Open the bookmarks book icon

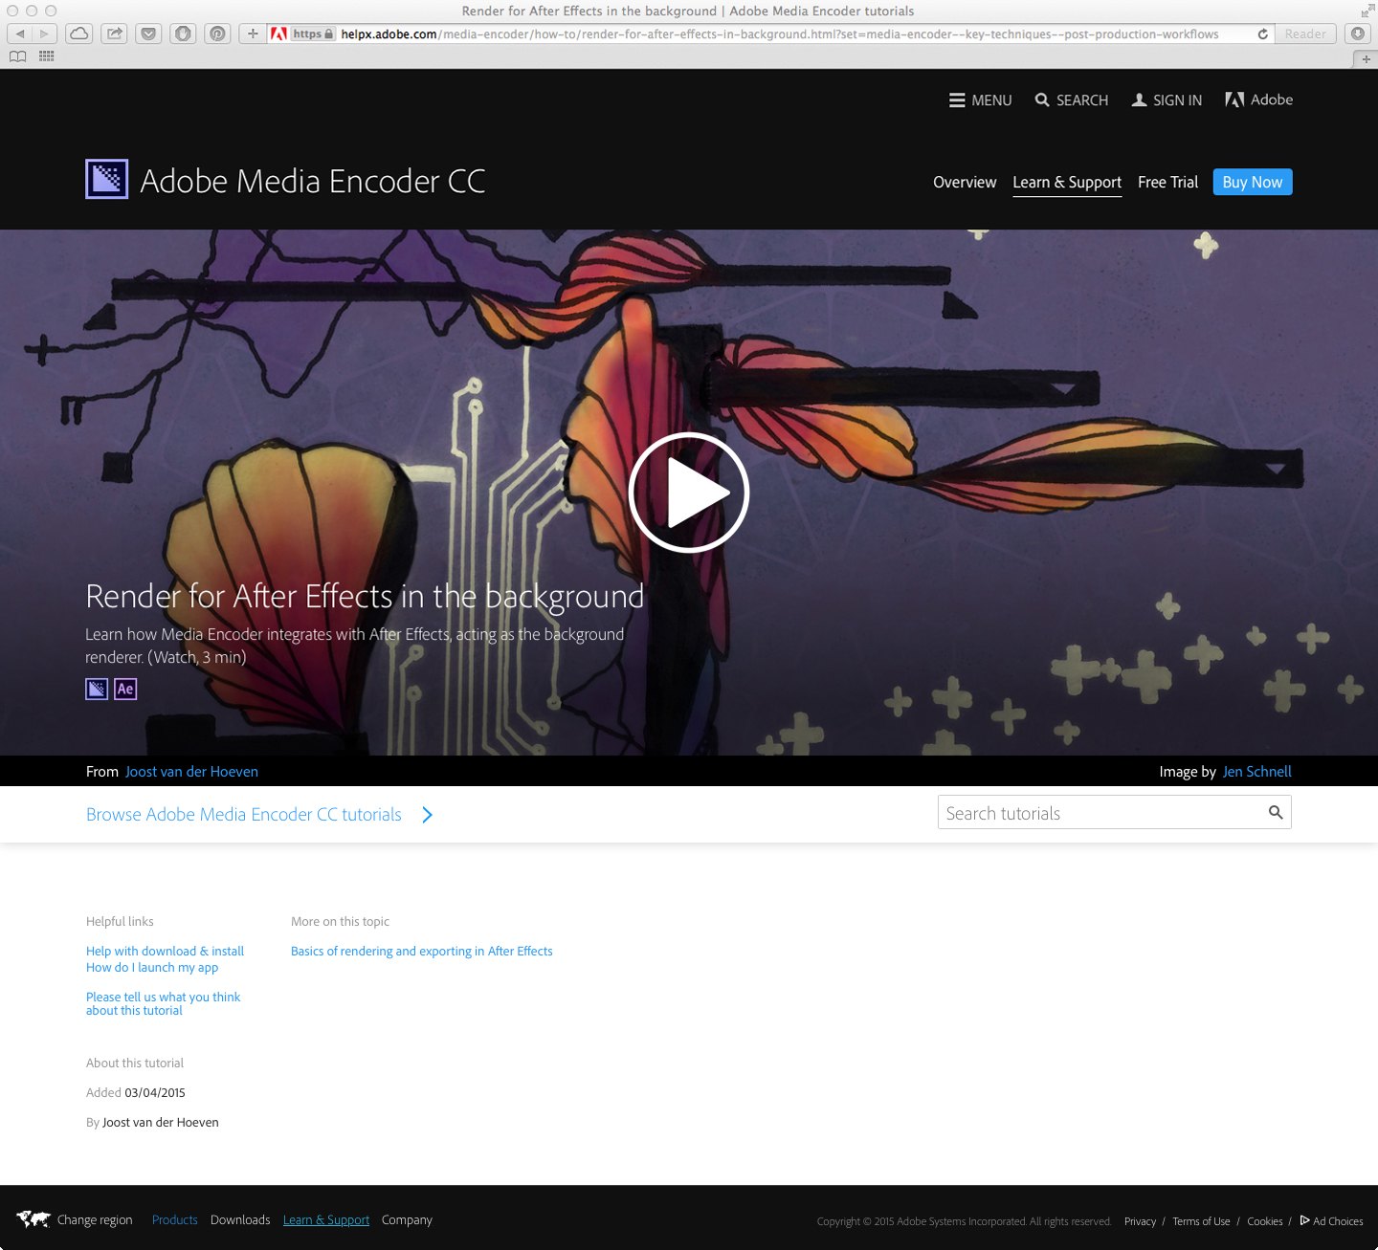click(17, 56)
